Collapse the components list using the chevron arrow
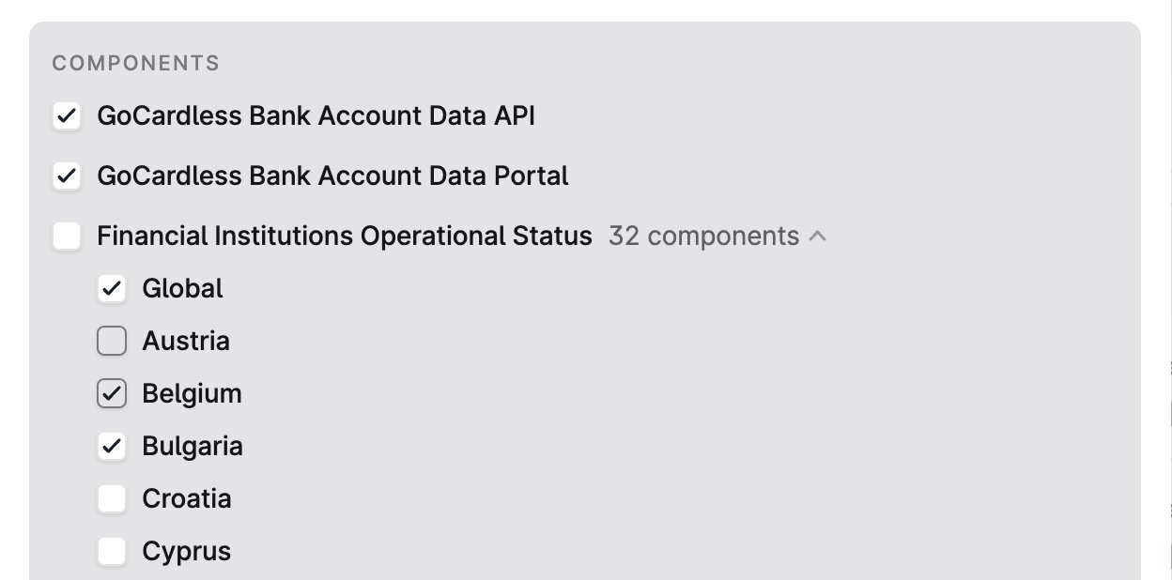 pyautogui.click(x=818, y=237)
